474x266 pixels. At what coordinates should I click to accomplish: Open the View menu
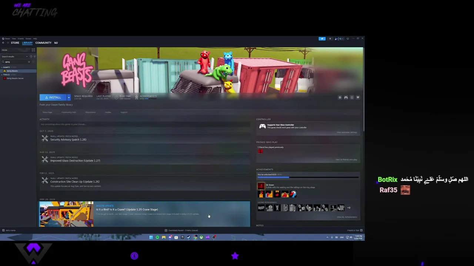[x=14, y=38]
